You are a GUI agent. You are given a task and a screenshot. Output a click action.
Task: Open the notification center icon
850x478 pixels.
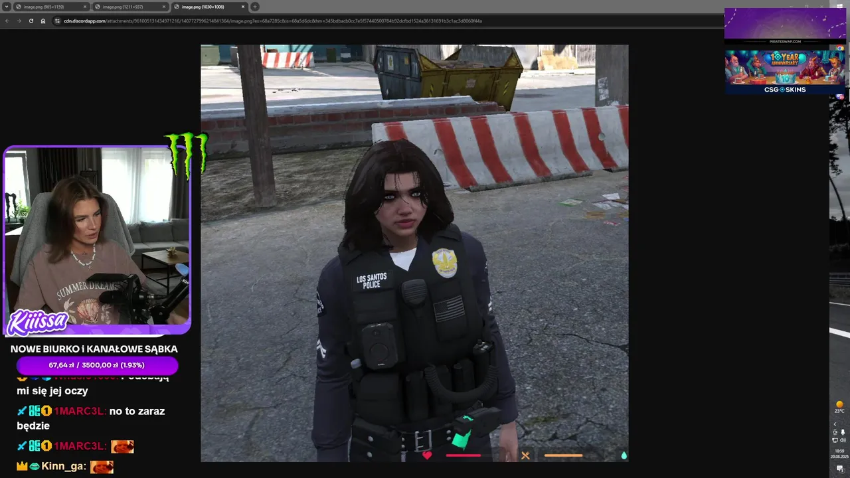click(840, 469)
